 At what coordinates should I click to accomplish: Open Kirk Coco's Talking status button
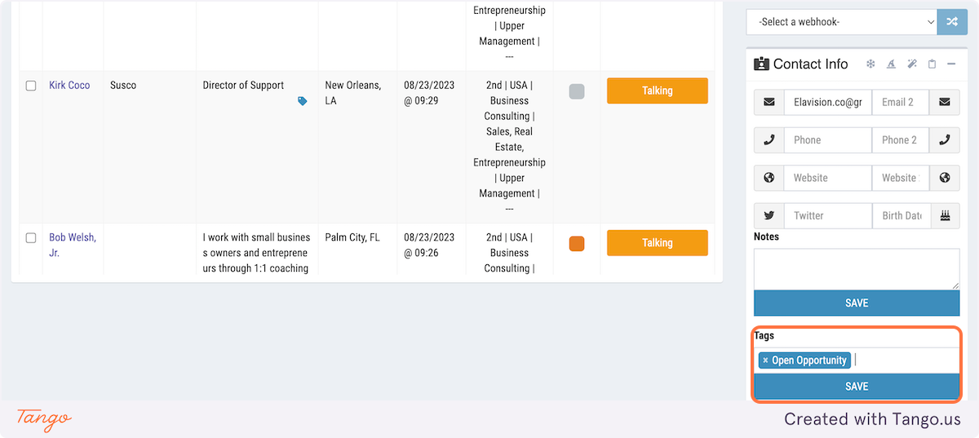(x=658, y=91)
